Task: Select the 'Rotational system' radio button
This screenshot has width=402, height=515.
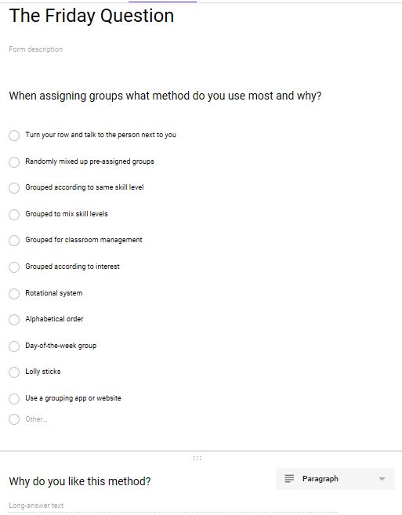Action: [14, 293]
